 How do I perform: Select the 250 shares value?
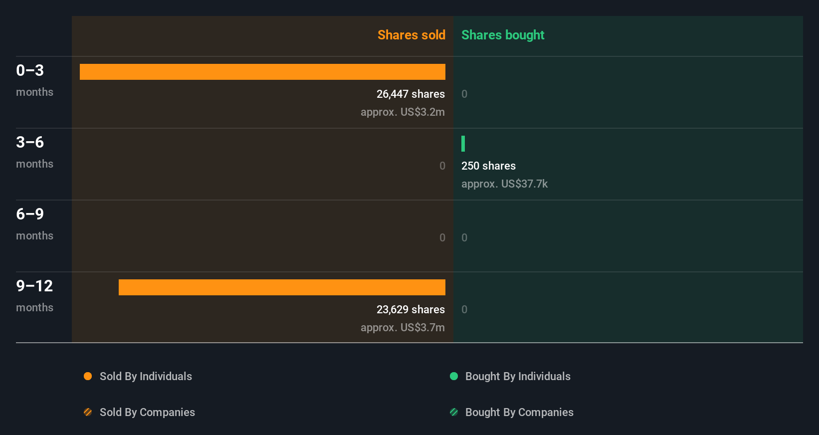(x=488, y=166)
